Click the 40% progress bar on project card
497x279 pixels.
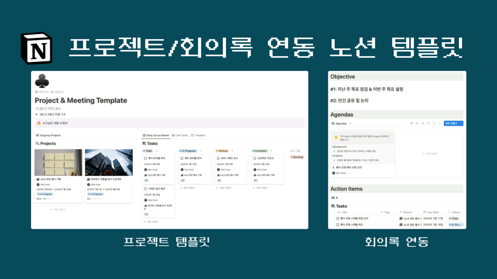pos(47,199)
